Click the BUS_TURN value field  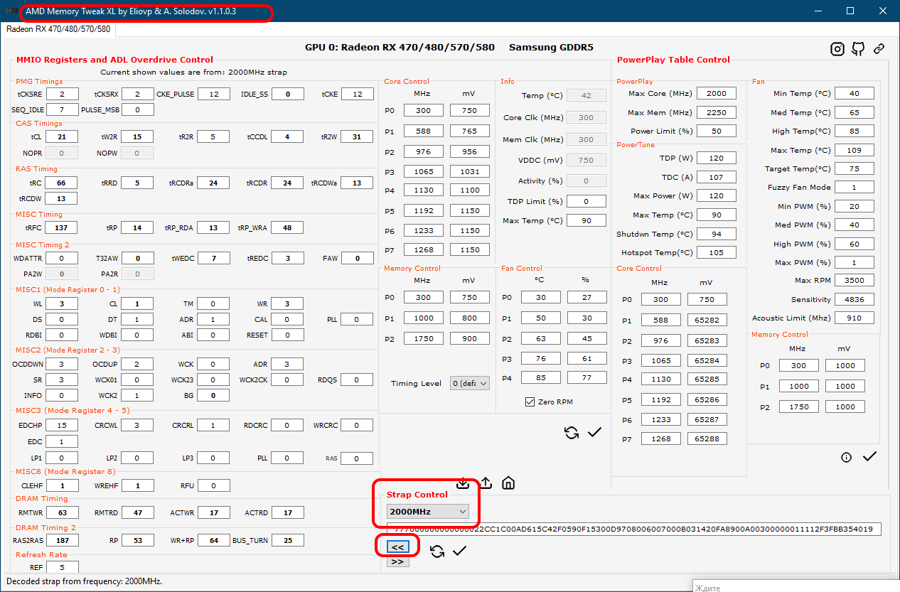tap(288, 540)
